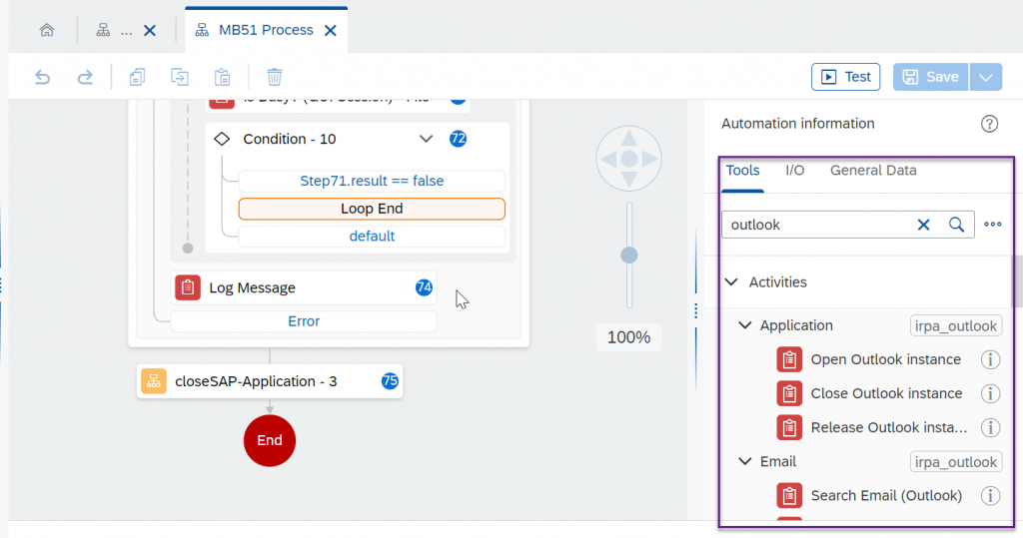Viewport: 1023px width, 538px height.
Task: Switch to the Tools tab
Action: (x=742, y=171)
